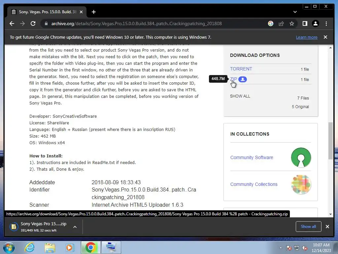Share this page using the share icon
This screenshot has height=254, width=338.
tap(281, 23)
